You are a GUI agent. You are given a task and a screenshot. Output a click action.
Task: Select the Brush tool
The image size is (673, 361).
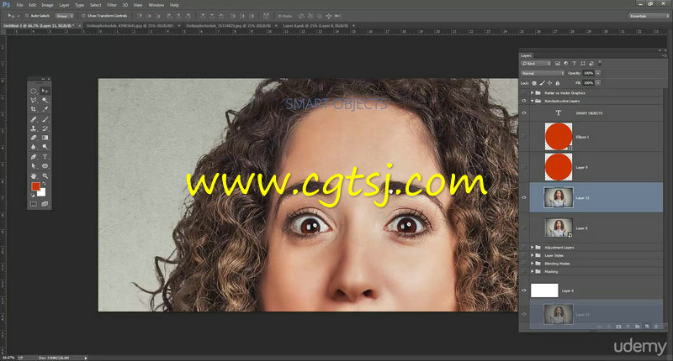(x=45, y=119)
